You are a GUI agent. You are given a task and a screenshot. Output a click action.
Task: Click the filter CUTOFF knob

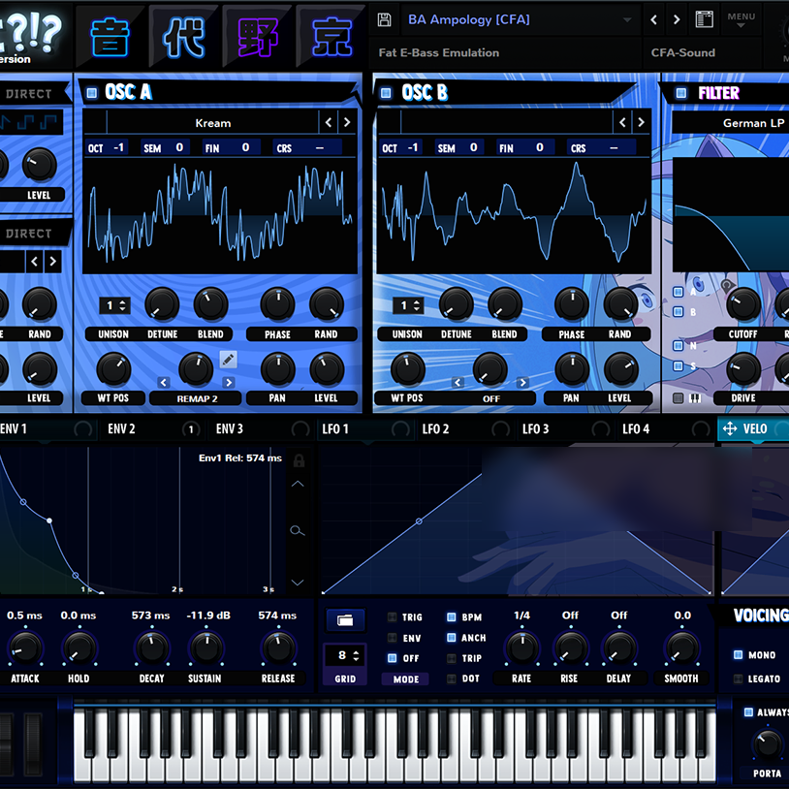point(743,304)
